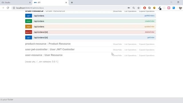Close the API tab
Screen dimensions: 183x103
click(x=66, y=3)
